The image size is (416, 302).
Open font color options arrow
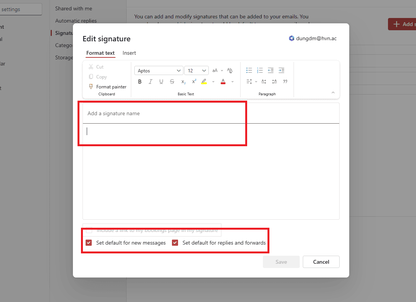tap(233, 82)
